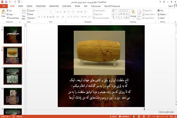Image resolution: width=177 pixels, height=118 pixels.
Task: Open the Text Direction dropdown
Action: (x=99, y=11)
